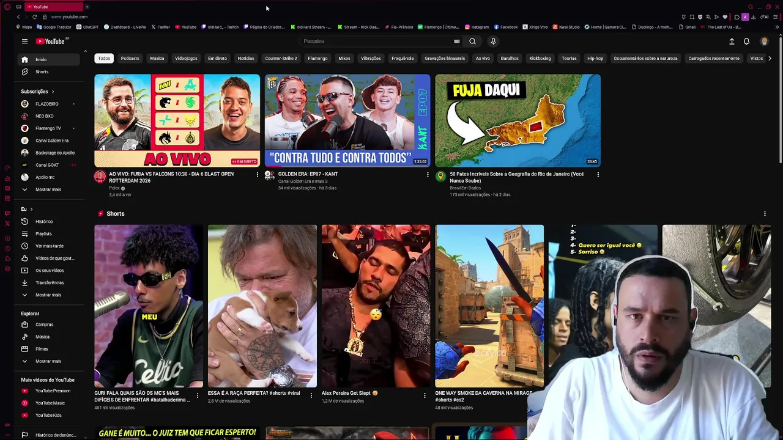Screen dimensions: 783x440
Task: Open the YouTube hamburger guide menu
Action: 24,41
